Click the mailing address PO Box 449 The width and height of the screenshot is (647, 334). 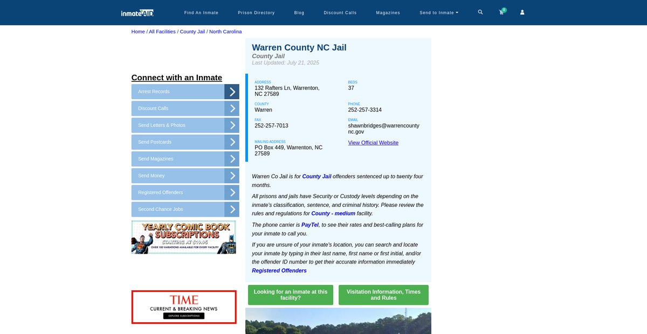tap(288, 150)
